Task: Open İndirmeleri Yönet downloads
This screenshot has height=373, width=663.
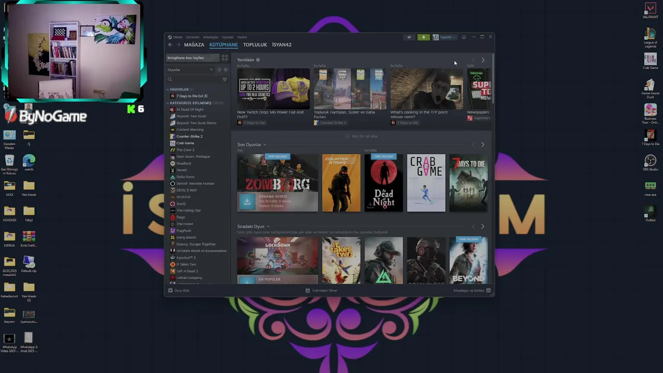Action: [322, 291]
